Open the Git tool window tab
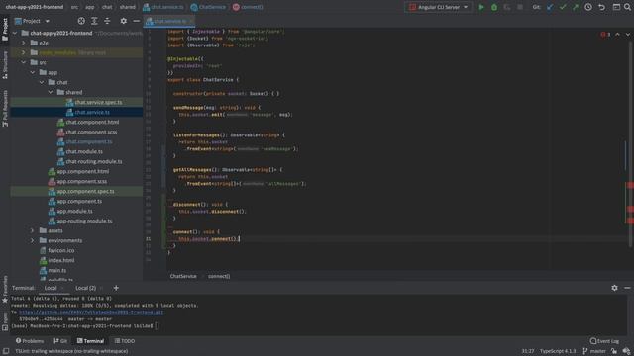The width and height of the screenshot is (634, 356). pos(60,341)
